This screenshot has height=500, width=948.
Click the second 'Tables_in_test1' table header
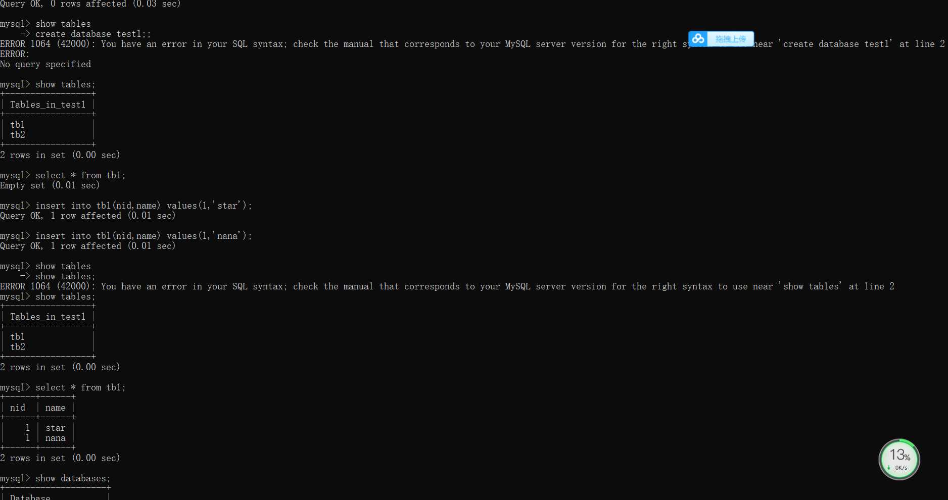[48, 317]
